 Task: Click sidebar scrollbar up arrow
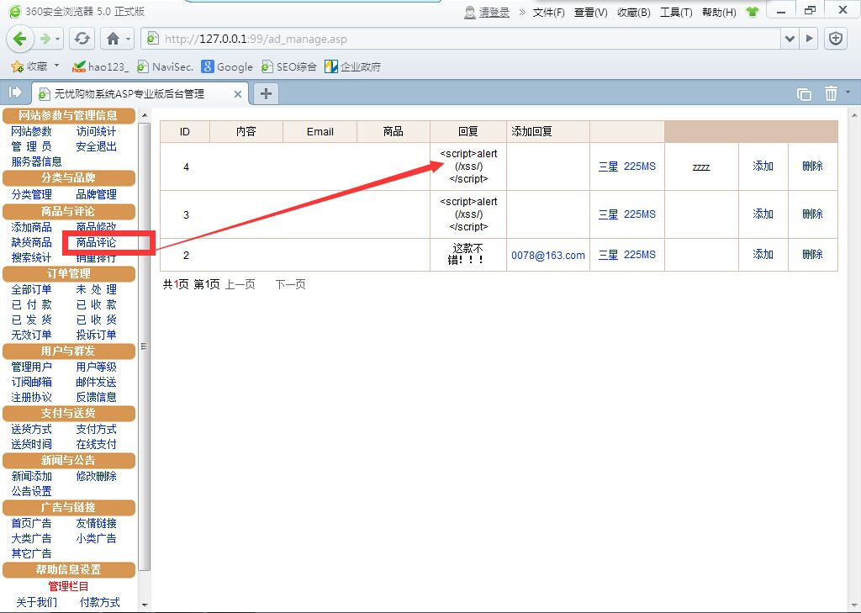(x=145, y=116)
